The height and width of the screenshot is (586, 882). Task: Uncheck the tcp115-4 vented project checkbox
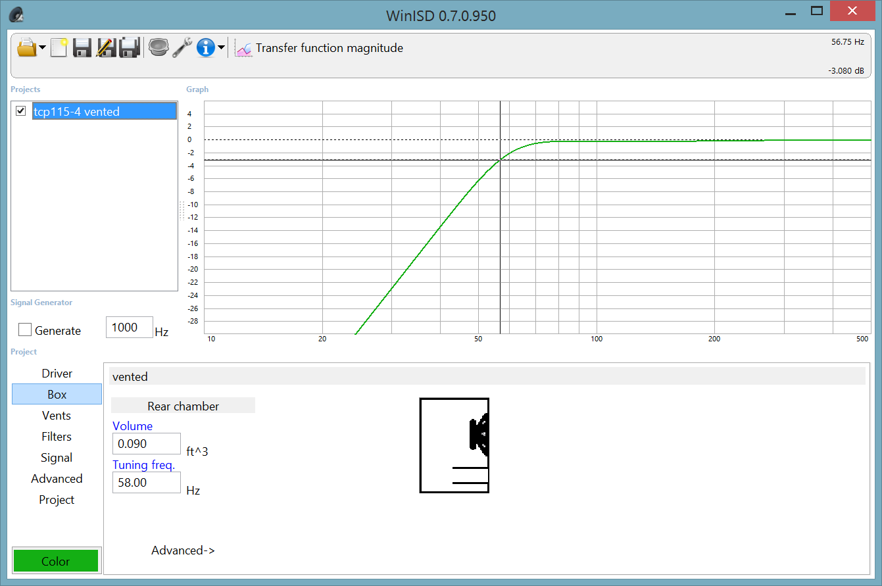point(21,111)
